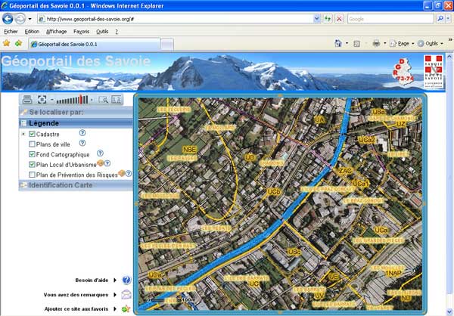The width and height of the screenshot is (454, 316).
Task: Open the Edition menu
Action: point(32,32)
